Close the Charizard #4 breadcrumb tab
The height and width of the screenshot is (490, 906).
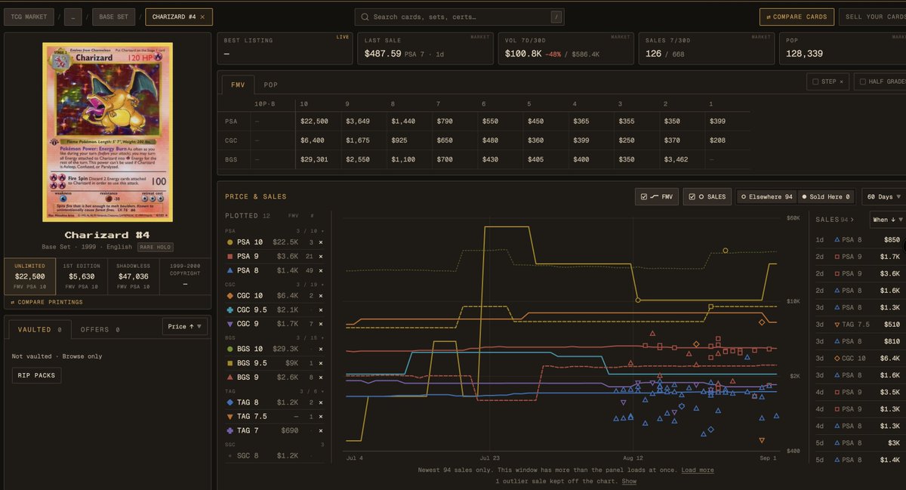202,17
